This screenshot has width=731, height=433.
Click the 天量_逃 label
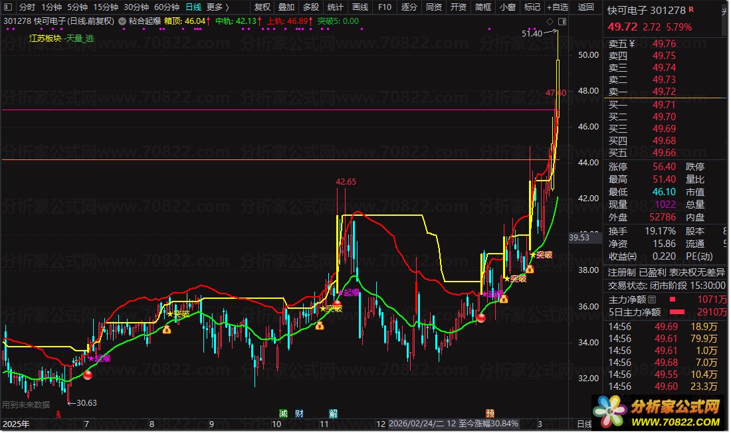click(80, 39)
